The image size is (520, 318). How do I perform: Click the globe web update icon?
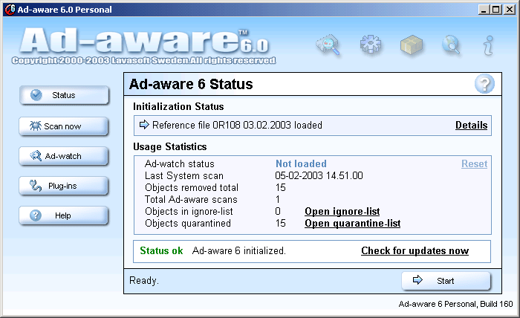[451, 46]
